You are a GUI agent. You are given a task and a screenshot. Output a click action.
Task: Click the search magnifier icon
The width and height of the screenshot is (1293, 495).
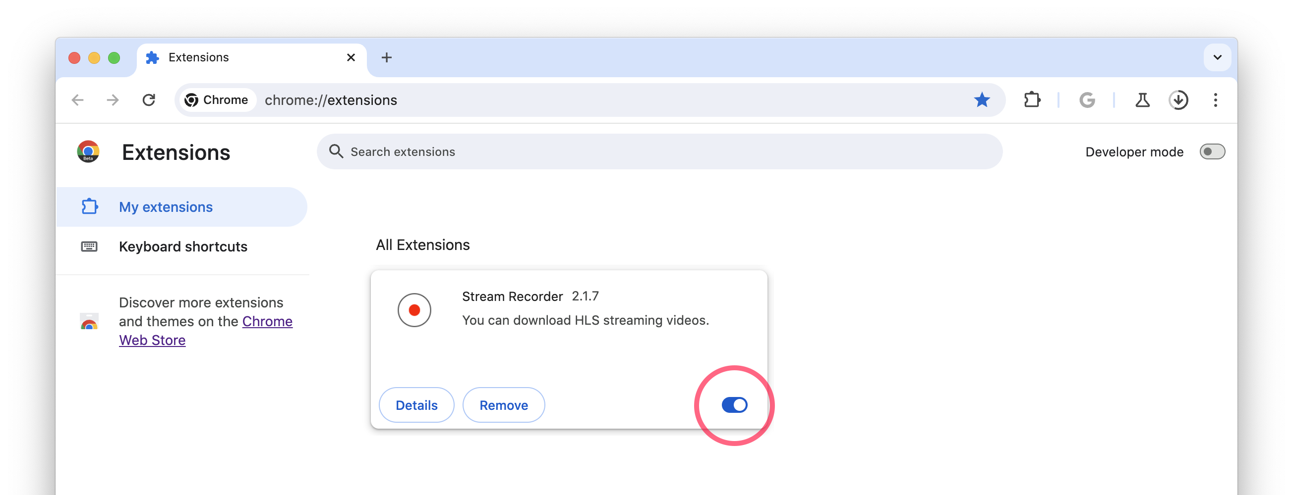click(x=336, y=152)
